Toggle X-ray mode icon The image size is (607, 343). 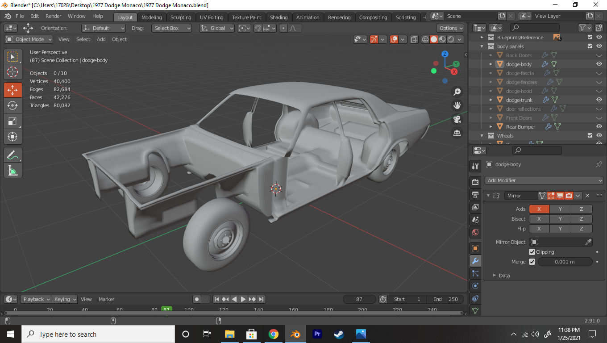414,39
